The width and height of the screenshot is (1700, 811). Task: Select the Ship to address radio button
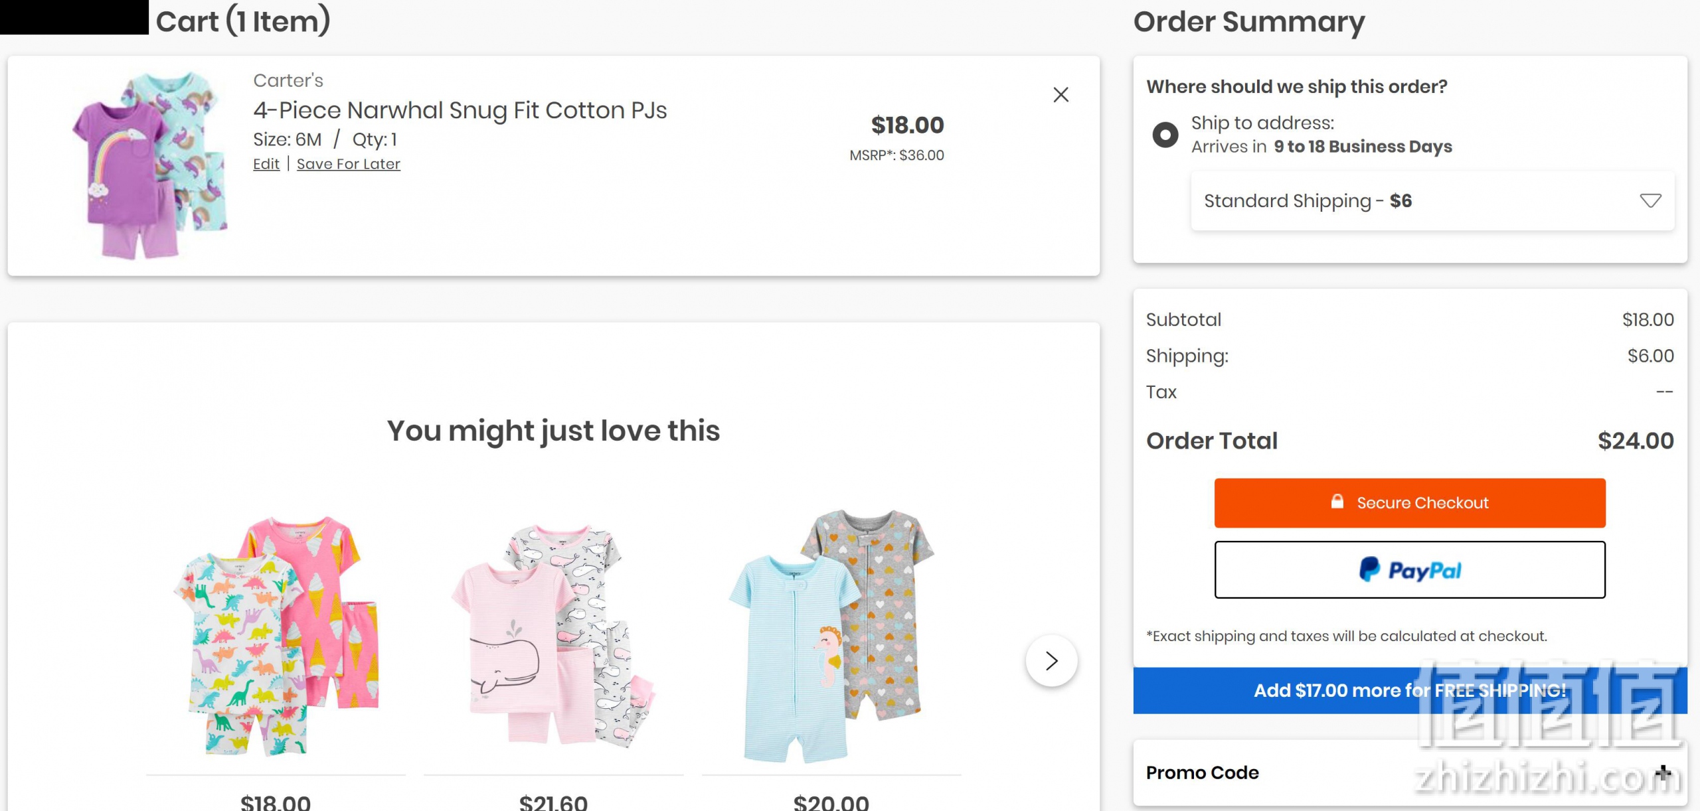tap(1165, 135)
